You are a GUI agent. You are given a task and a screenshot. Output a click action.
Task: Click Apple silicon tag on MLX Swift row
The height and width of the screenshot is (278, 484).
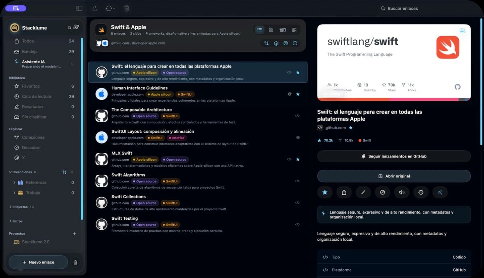[x=144, y=160]
